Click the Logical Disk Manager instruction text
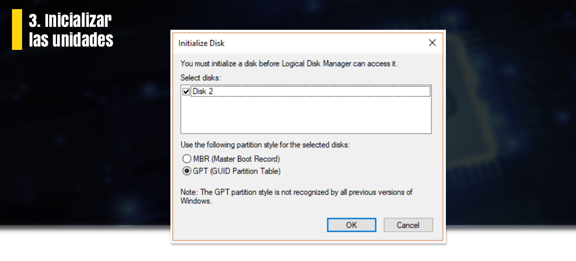 pos(289,63)
